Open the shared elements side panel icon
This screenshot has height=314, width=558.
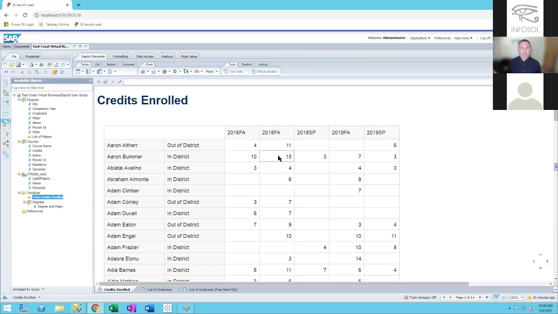[x=5, y=143]
